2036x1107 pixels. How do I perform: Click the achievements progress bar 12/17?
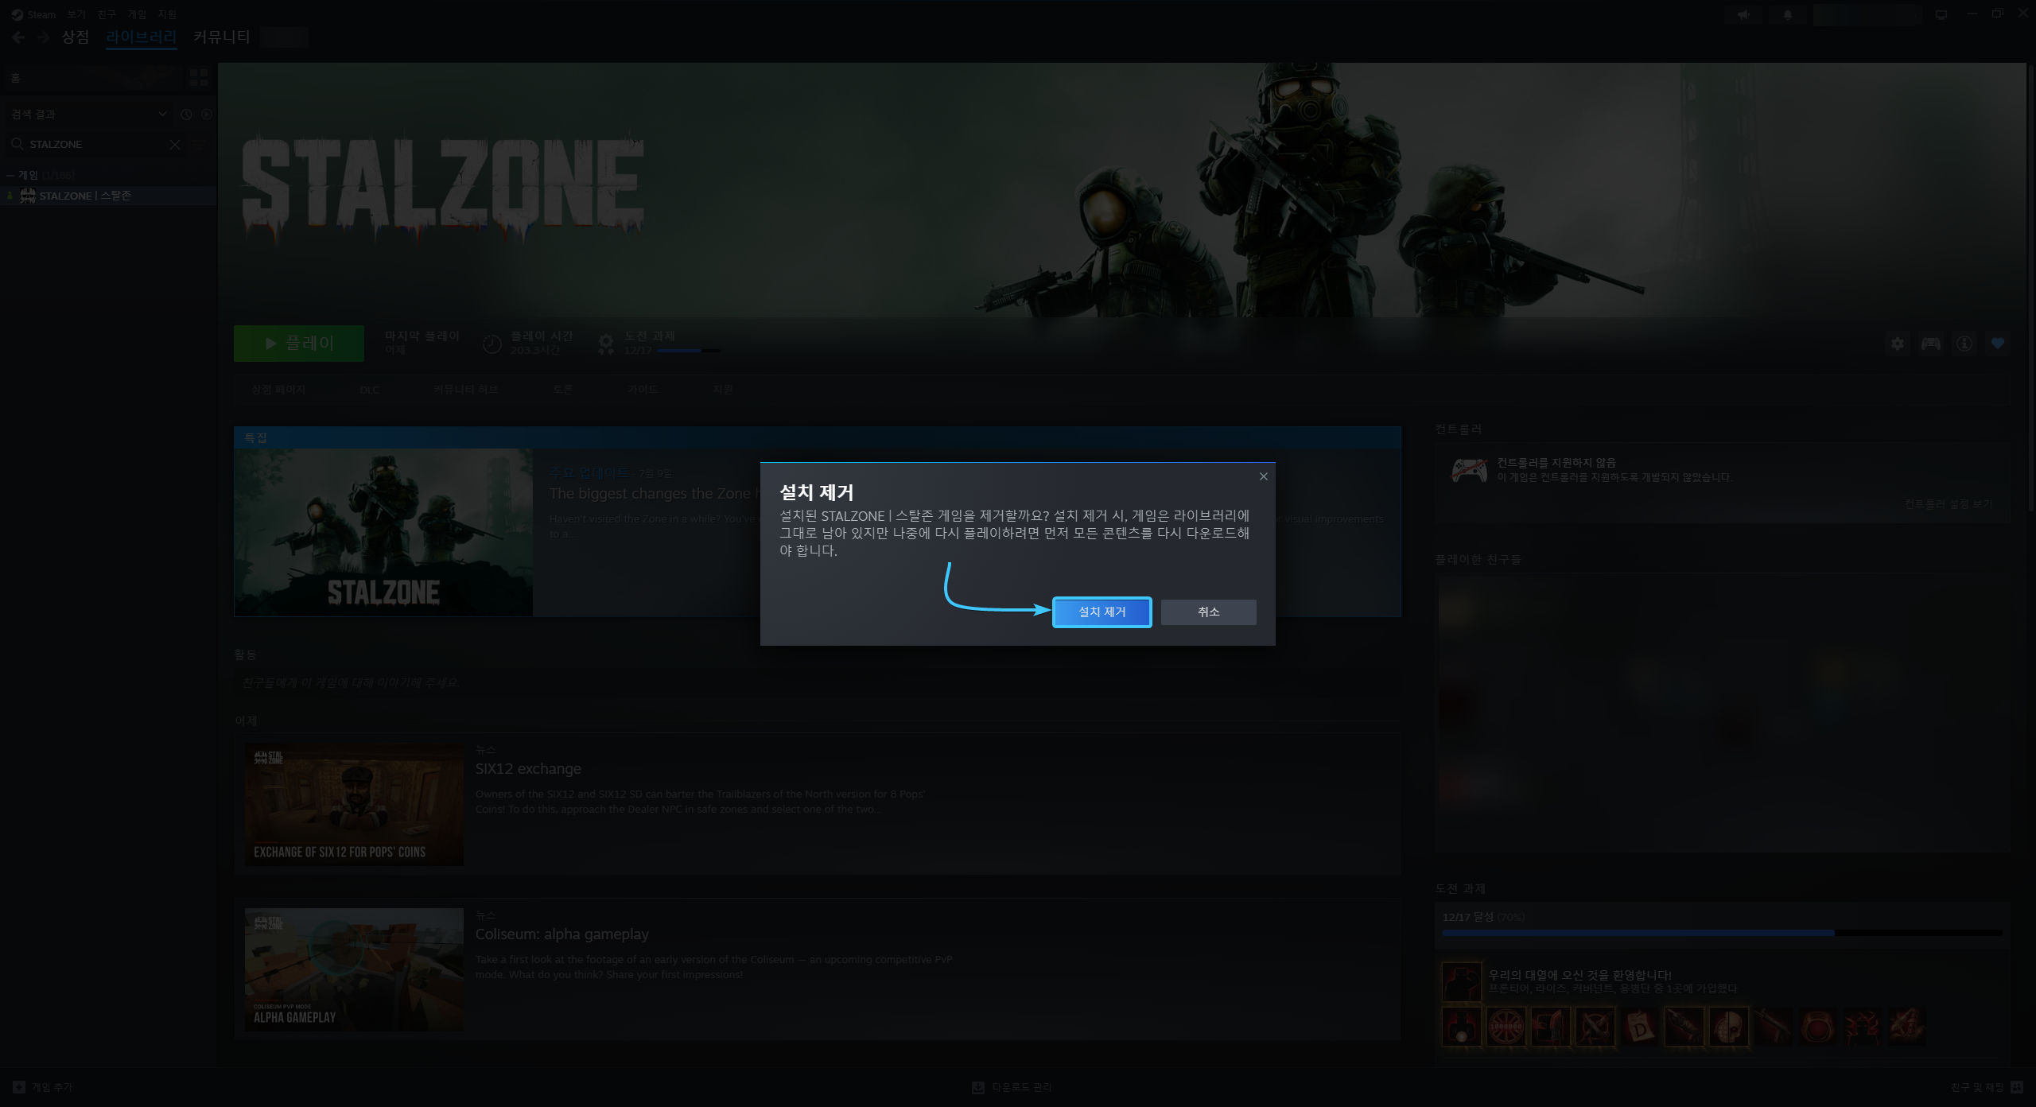pyautogui.click(x=689, y=351)
